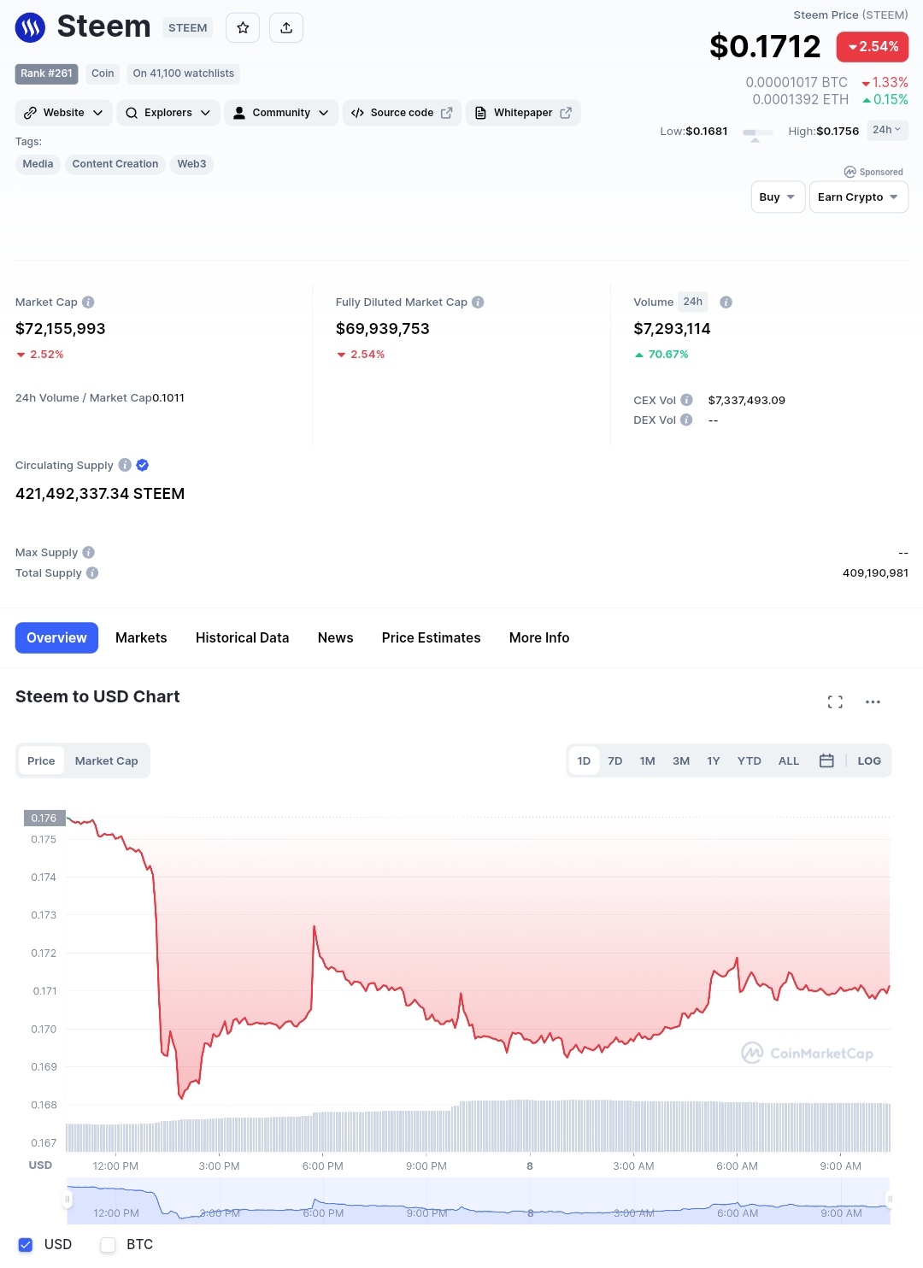Click the Media tag

point(38,164)
